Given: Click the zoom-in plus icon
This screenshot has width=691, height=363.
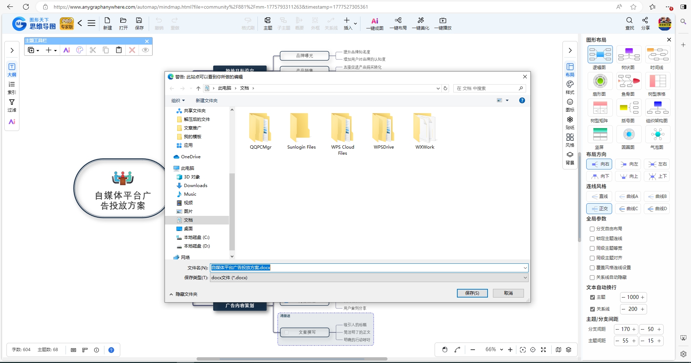Looking at the screenshot, I should click(510, 350).
